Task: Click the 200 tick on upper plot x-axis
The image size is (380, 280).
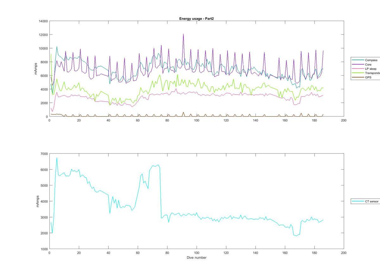Action: point(344,120)
